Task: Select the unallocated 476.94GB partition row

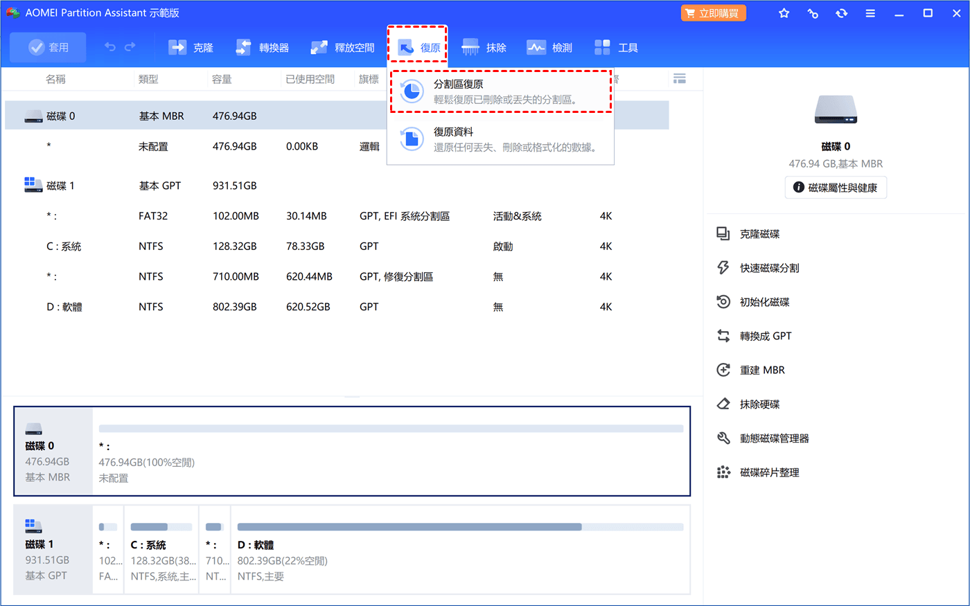Action: [337, 146]
